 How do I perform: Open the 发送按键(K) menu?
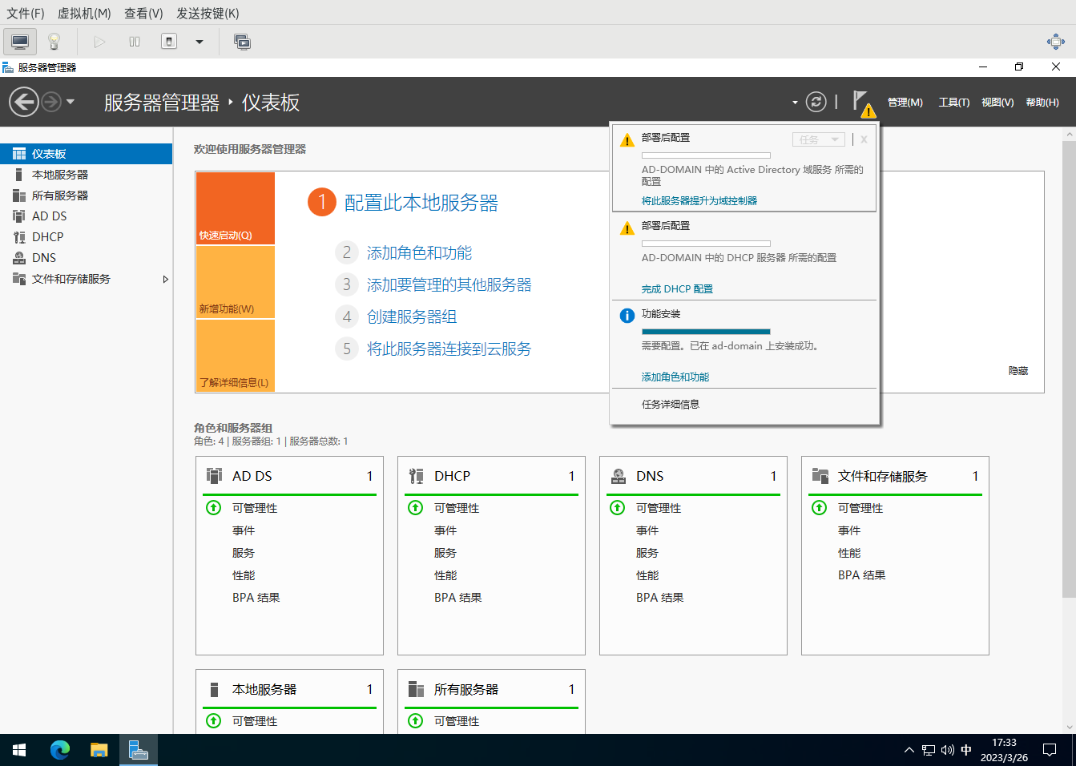coord(208,13)
